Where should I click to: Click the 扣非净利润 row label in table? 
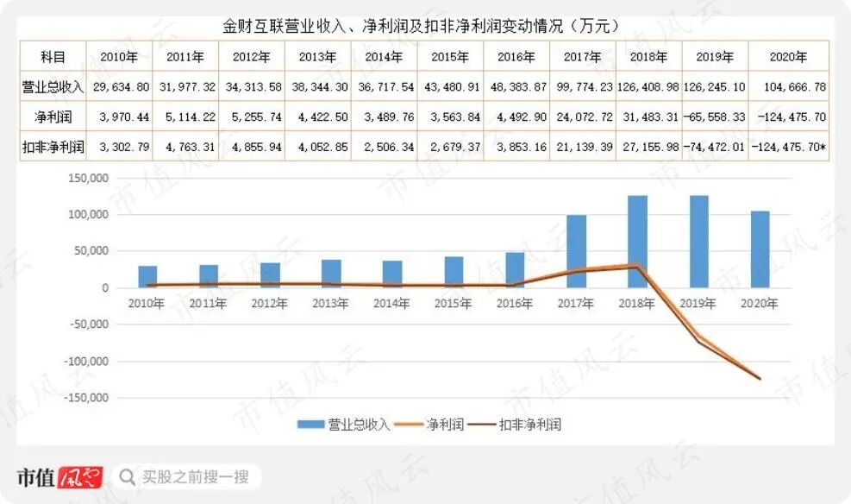53,147
